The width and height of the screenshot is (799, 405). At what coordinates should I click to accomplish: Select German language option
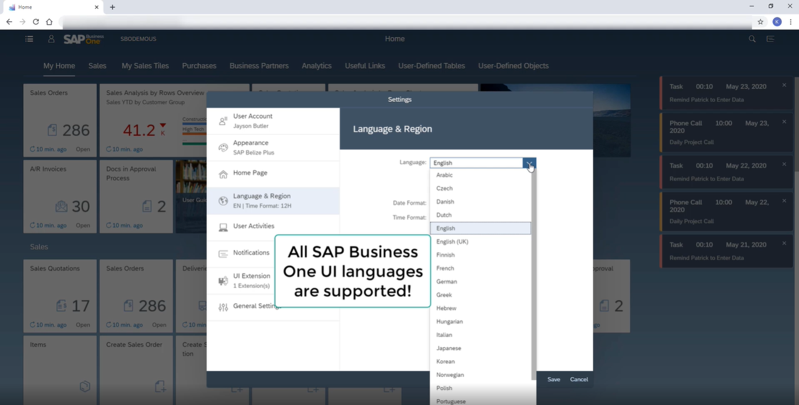click(x=481, y=281)
